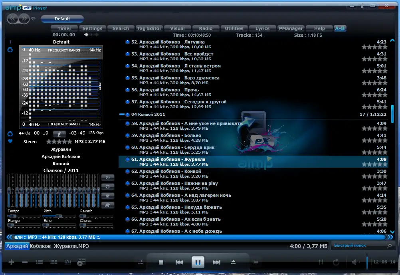Open the Settings menu
The height and width of the screenshot is (275, 400).
point(92,28)
